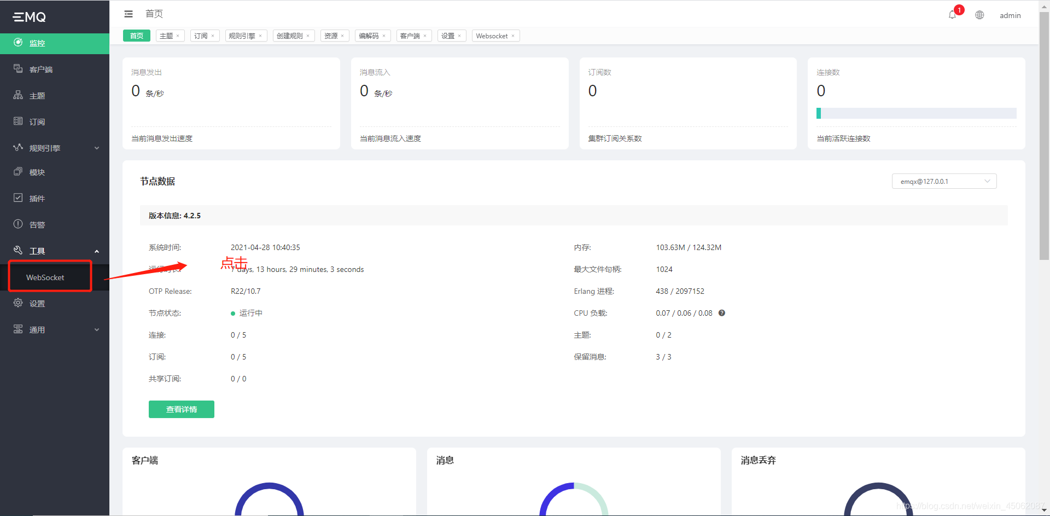Click the 集群订阅关系数 label
1050x516 pixels.
point(615,138)
